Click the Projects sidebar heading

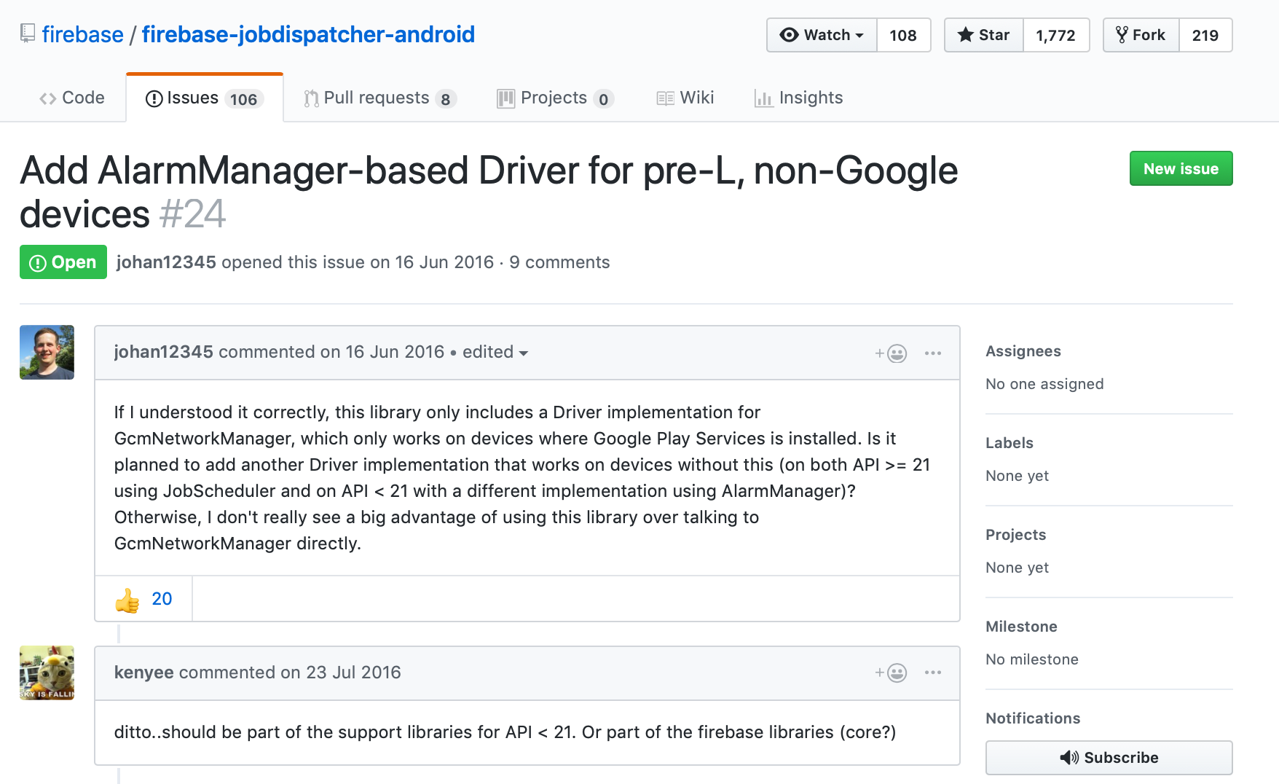tap(1016, 535)
